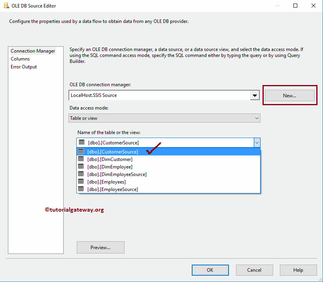The height and width of the screenshot is (282, 323).
Task: Open the Data access mode dropdown
Action: tap(257, 118)
